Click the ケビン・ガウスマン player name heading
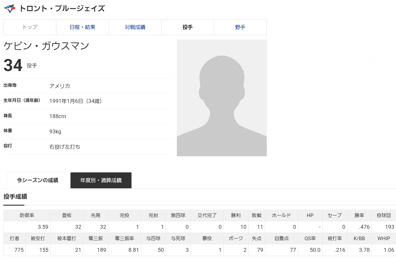This screenshot has width=396, height=269. 46,46
